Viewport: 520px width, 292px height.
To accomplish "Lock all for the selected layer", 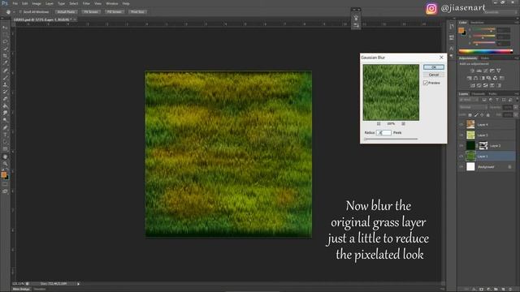I will 487,115.
